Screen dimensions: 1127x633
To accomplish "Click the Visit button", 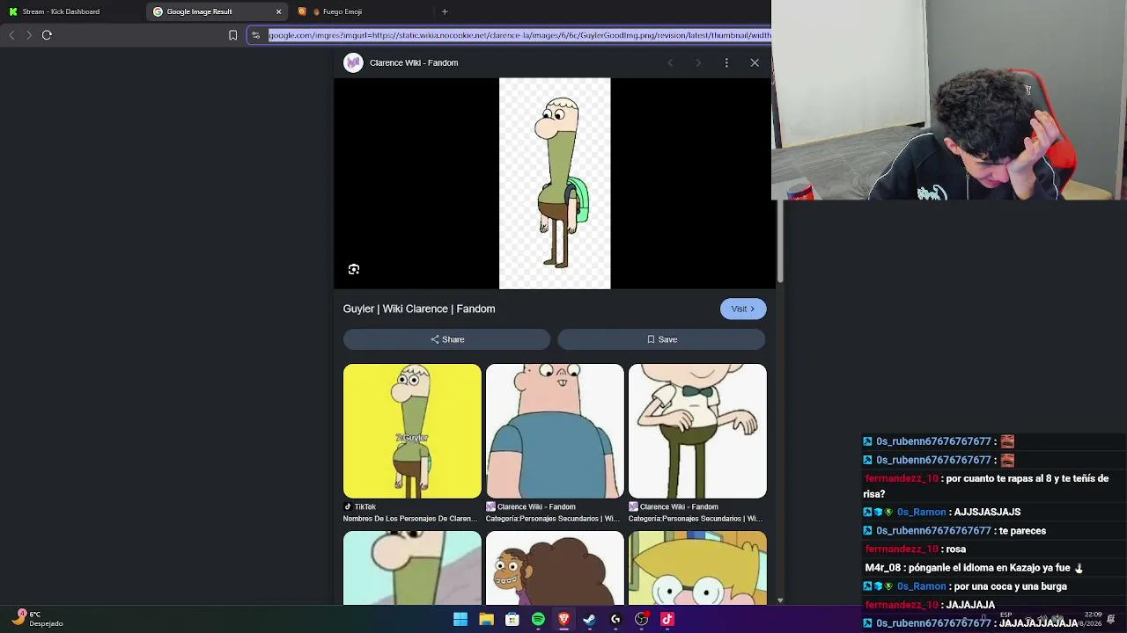I will [x=743, y=309].
